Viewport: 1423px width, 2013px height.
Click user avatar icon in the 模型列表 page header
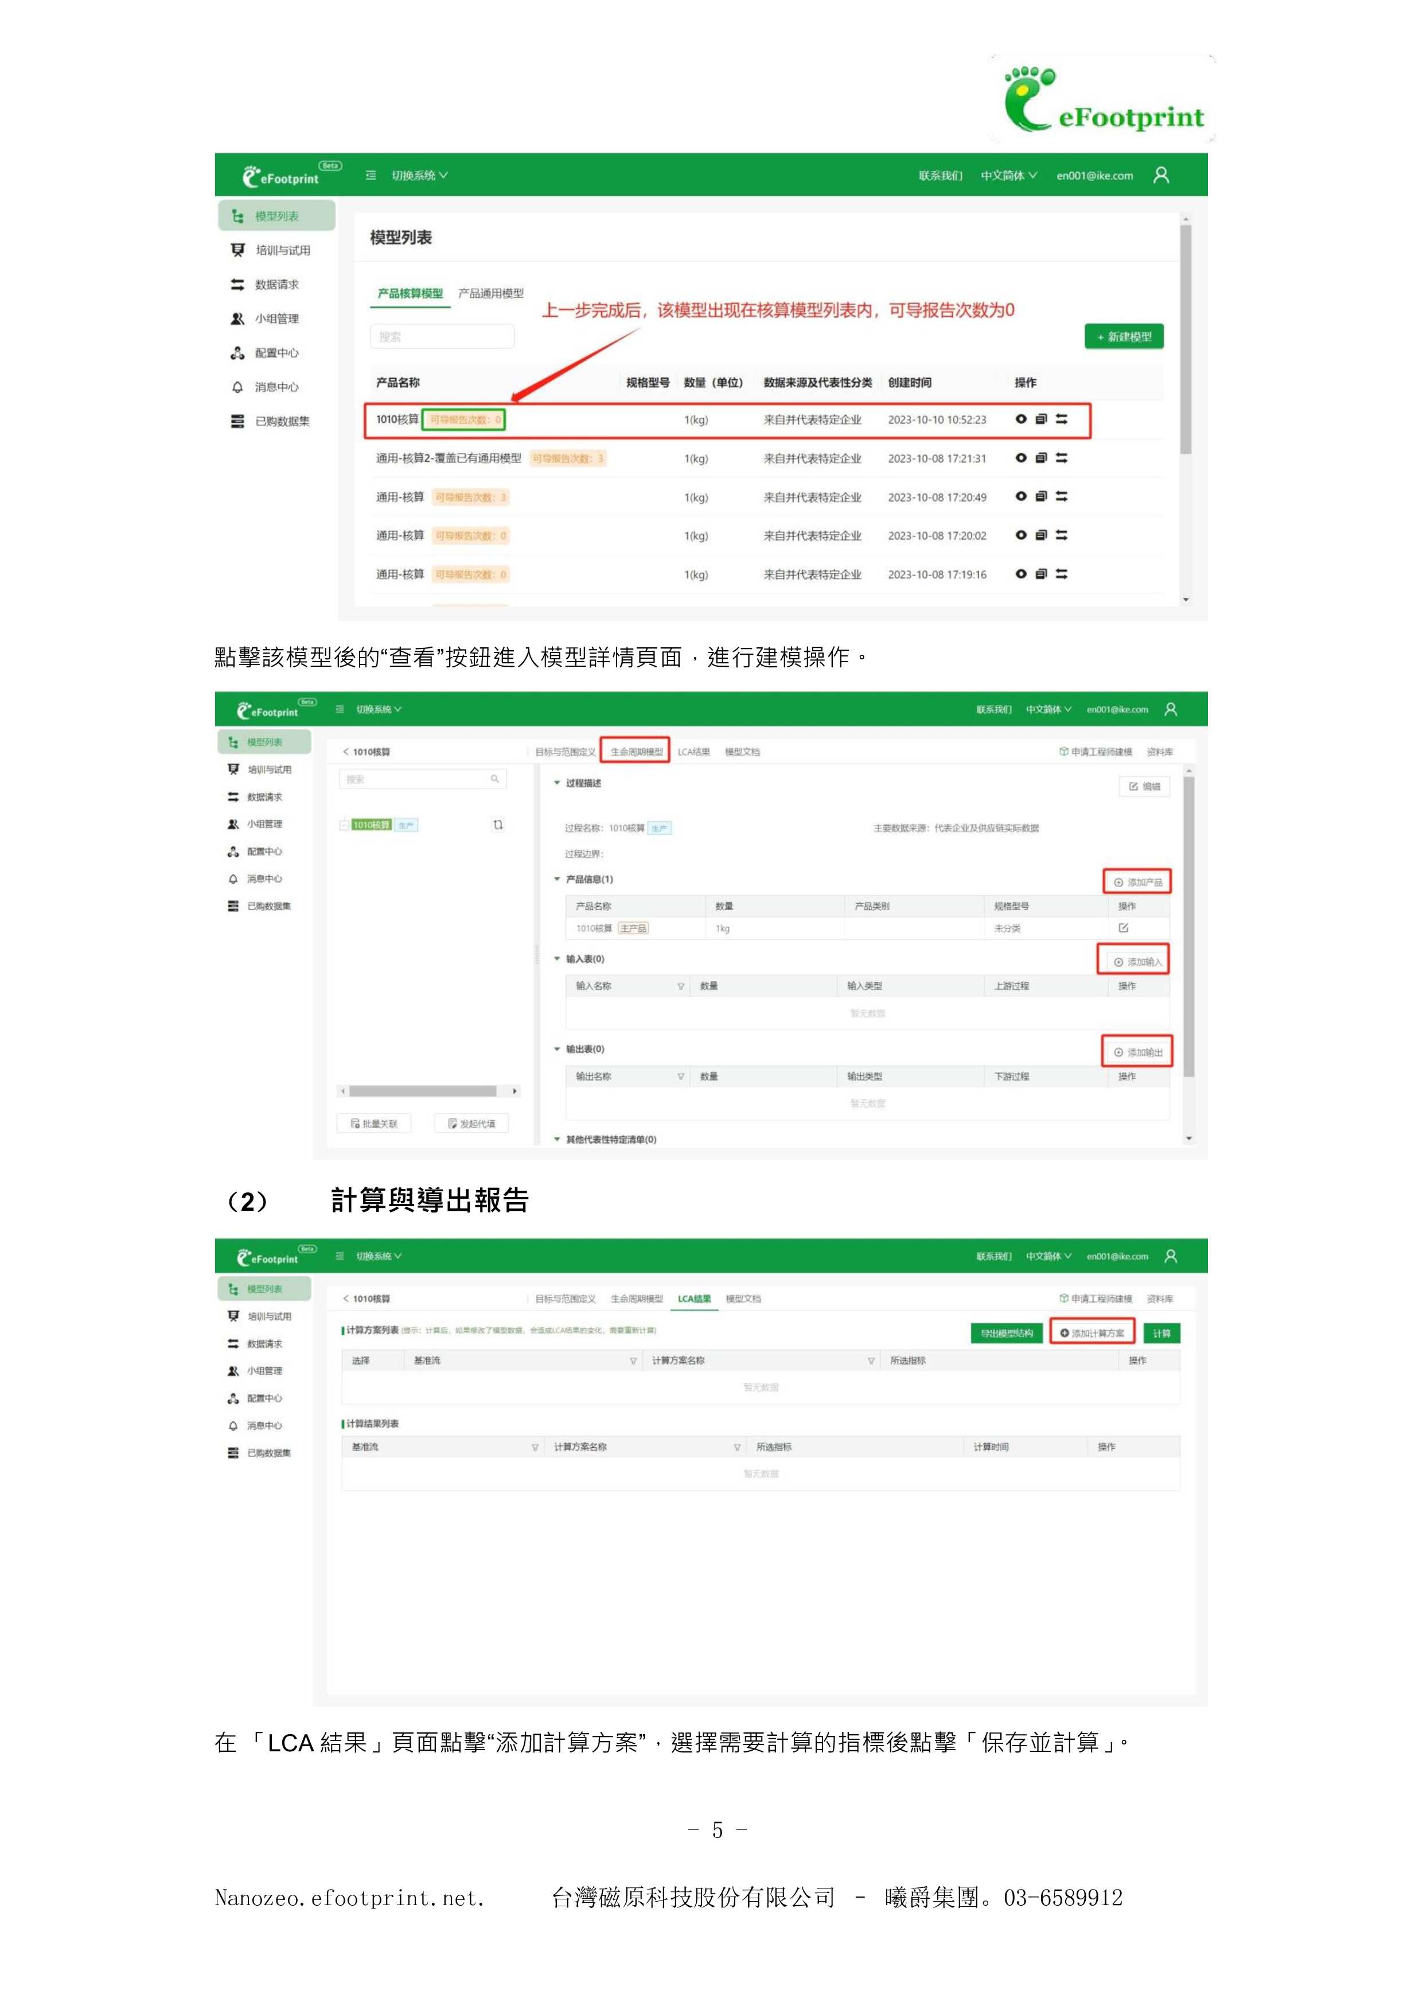(x=1161, y=176)
